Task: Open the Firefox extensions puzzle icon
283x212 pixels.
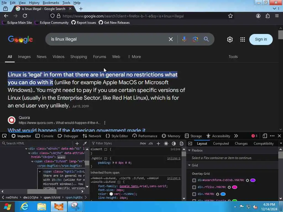Action: pyautogui.click(x=268, y=16)
